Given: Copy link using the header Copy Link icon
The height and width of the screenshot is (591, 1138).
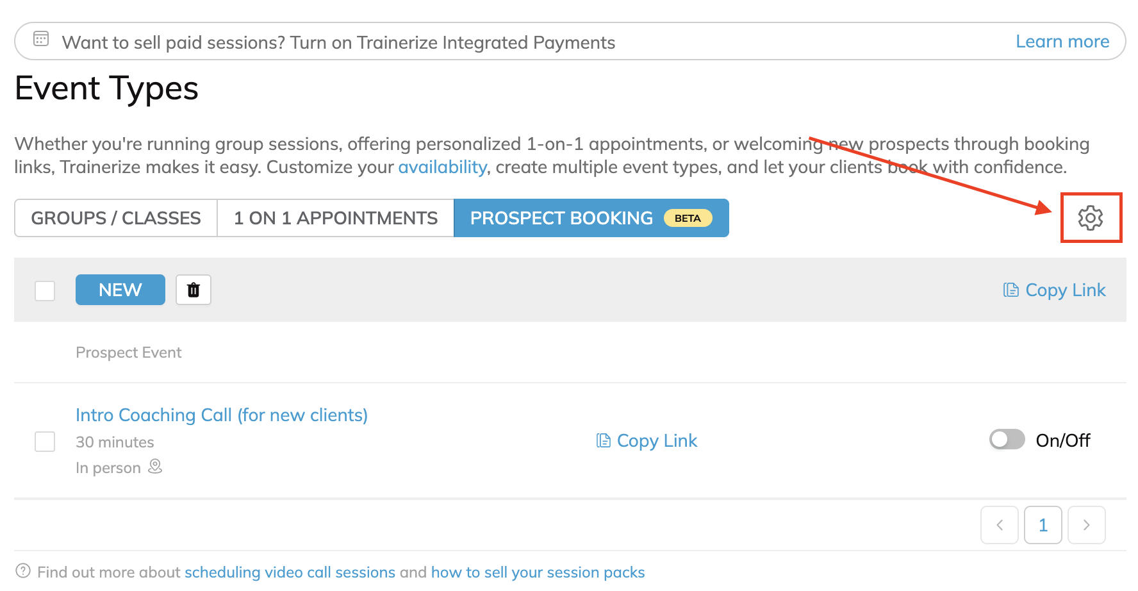Looking at the screenshot, I should click(1010, 290).
